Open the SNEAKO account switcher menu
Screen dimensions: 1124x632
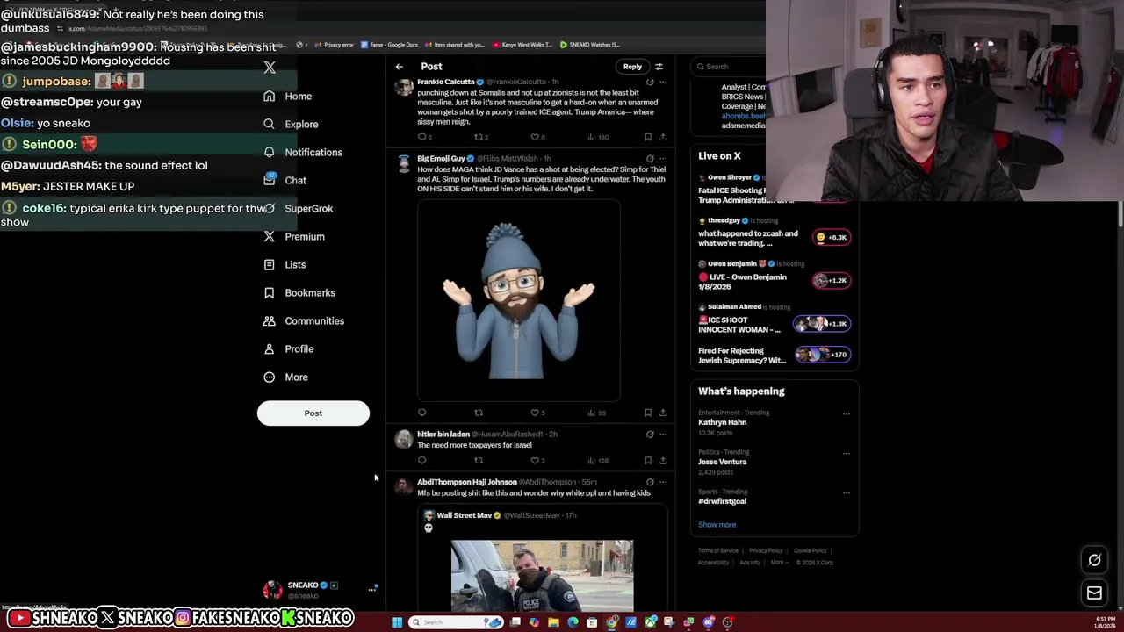pyautogui.click(x=321, y=590)
